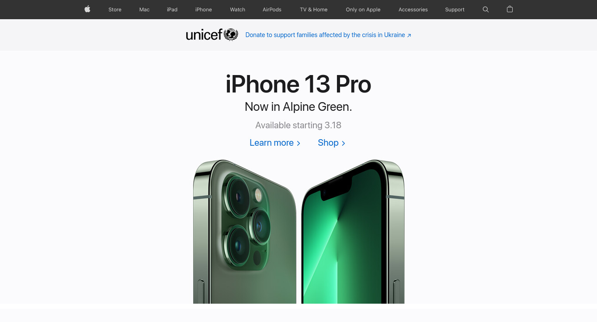Viewport: 597px width, 322px height.
Task: Open the search magnifier icon
Action: [x=486, y=9]
